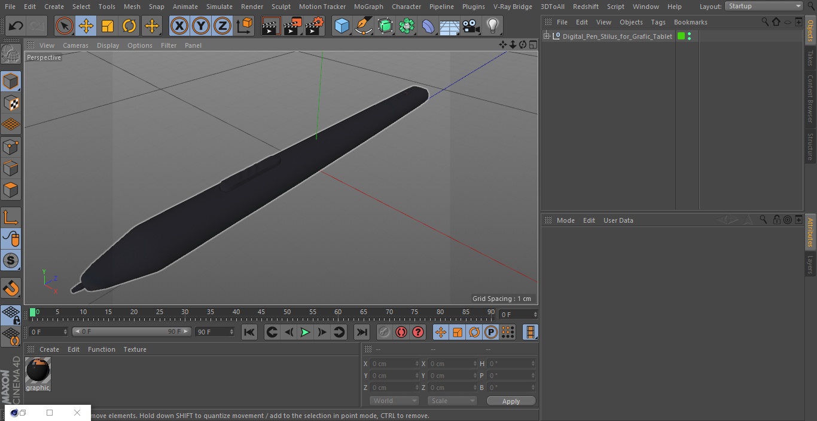Open the World coordinate dropdown
The height and width of the screenshot is (421, 817).
pyautogui.click(x=394, y=401)
